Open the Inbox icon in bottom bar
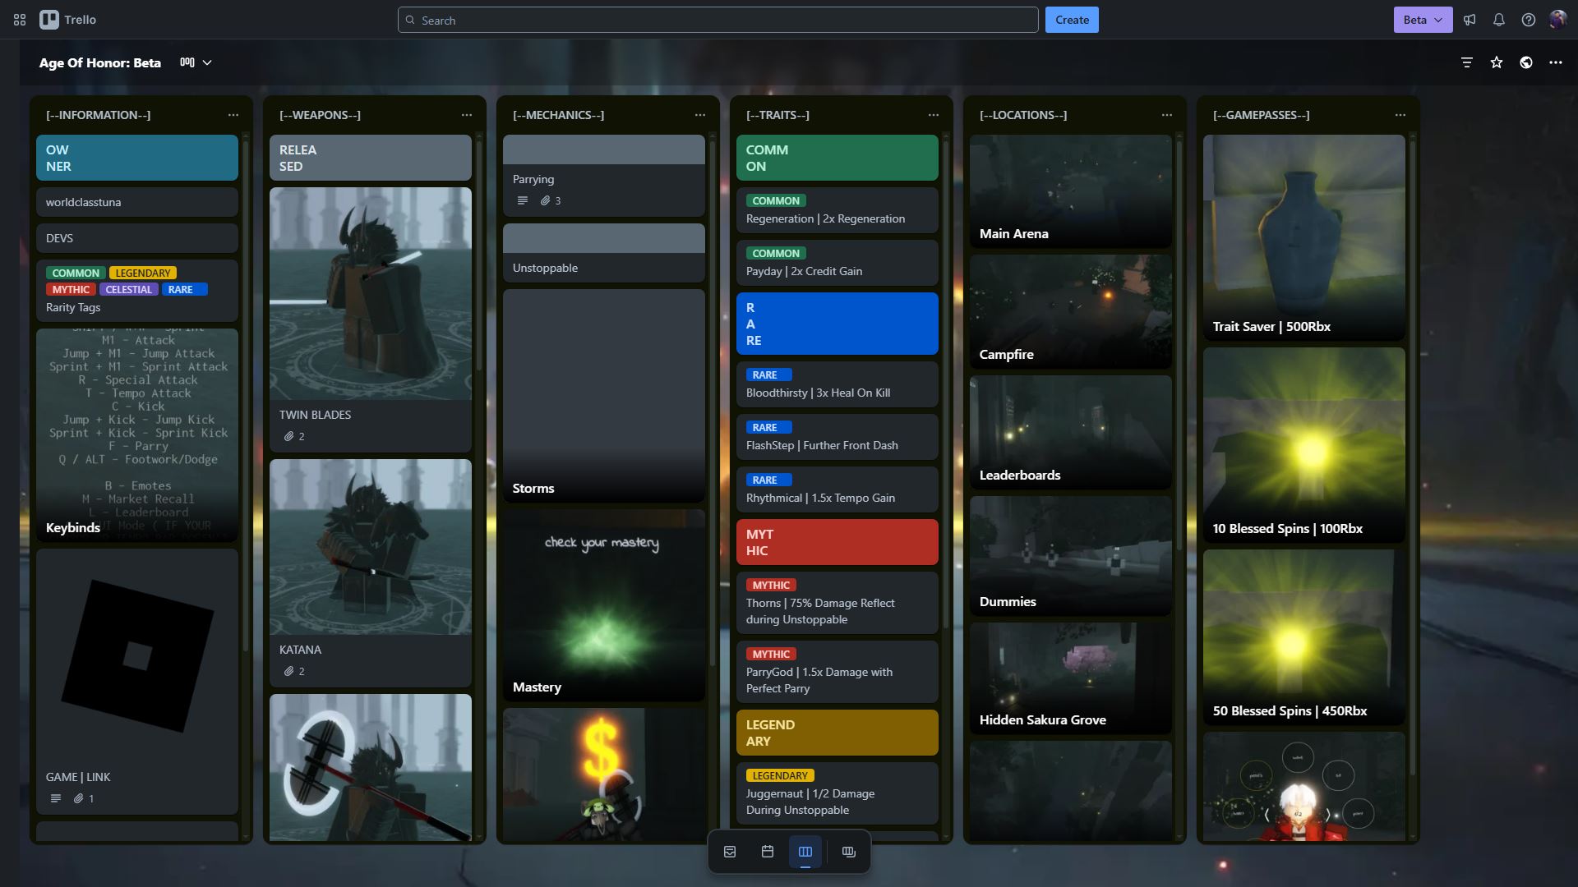 coord(730,852)
